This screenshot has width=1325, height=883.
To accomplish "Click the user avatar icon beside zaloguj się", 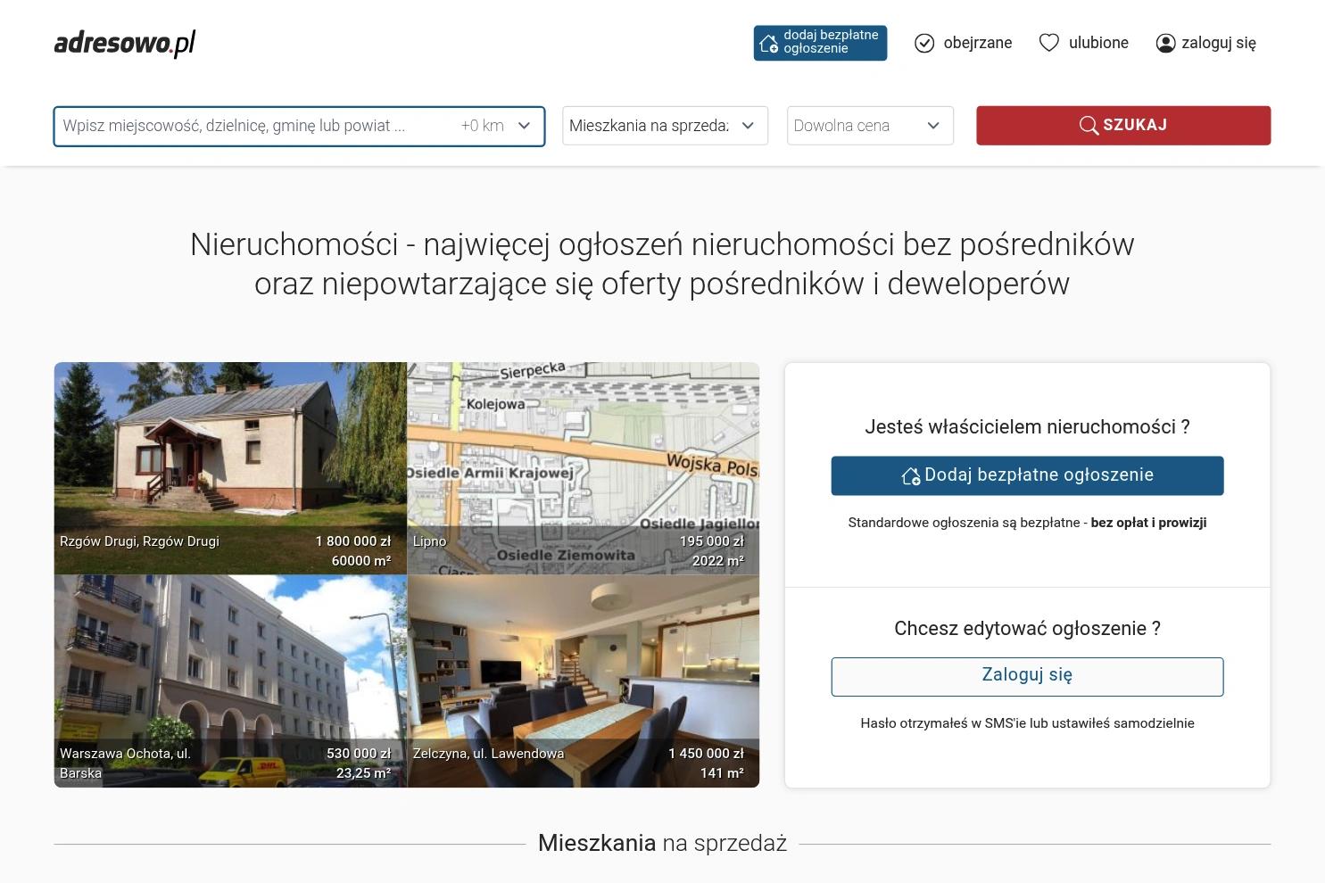I will [1165, 43].
